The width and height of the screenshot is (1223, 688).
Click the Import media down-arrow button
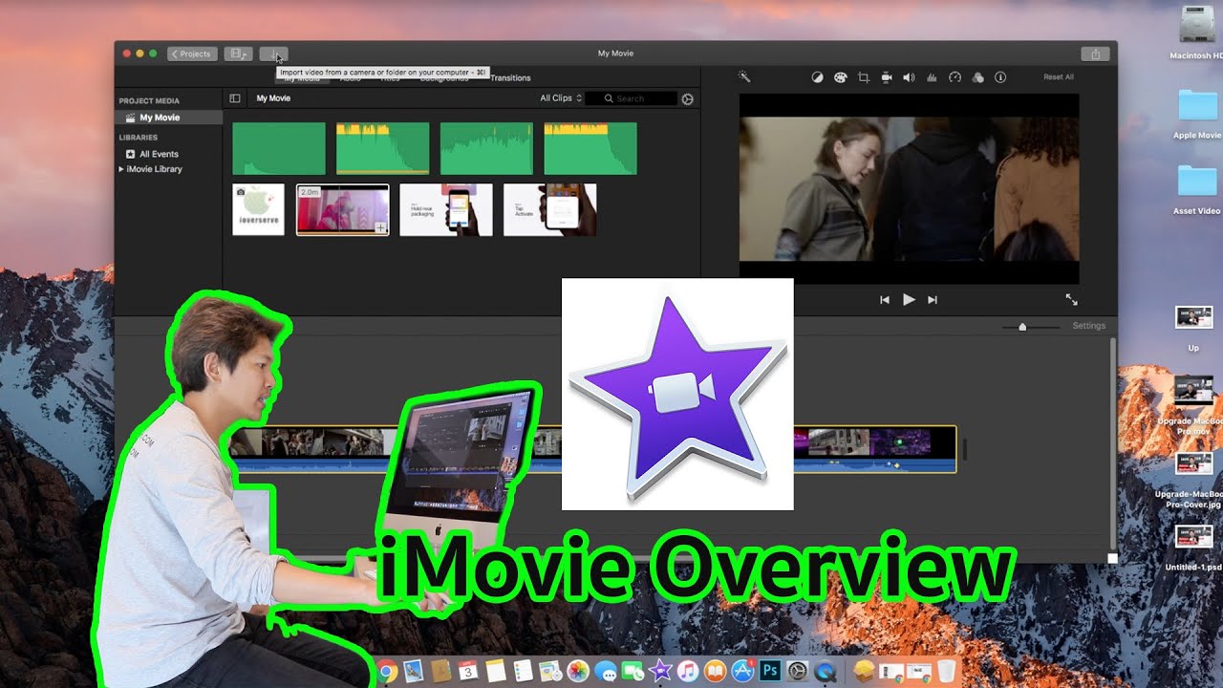click(273, 54)
